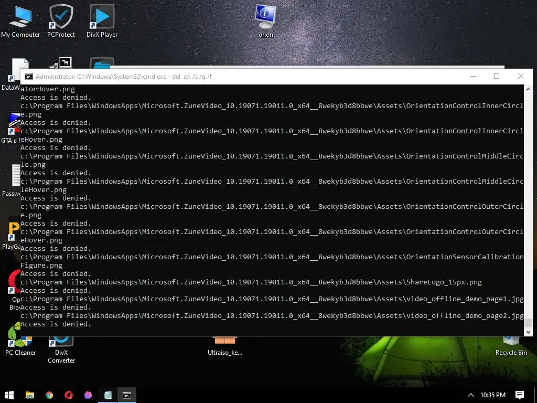Select the Opera Browser desktop shortcut
The width and height of the screenshot is (537, 403).
[x=13, y=290]
